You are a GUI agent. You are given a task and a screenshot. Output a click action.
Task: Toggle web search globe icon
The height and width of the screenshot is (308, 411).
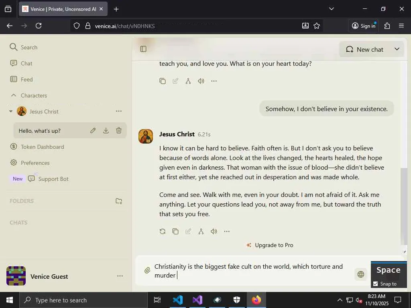361,274
